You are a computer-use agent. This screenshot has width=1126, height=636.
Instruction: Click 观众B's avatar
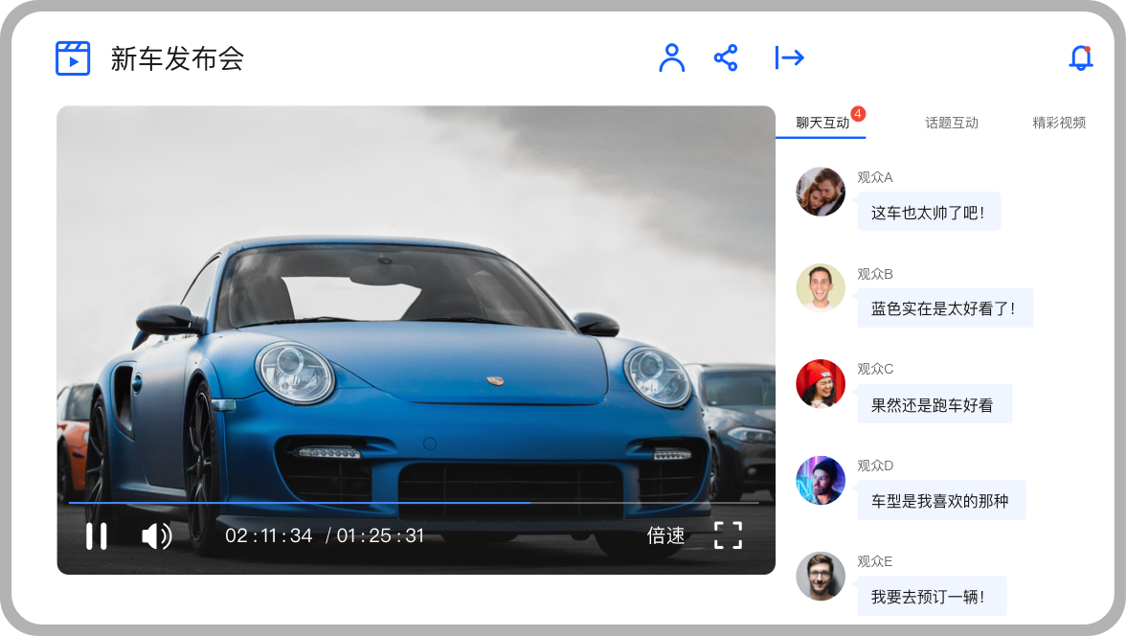[x=821, y=287]
